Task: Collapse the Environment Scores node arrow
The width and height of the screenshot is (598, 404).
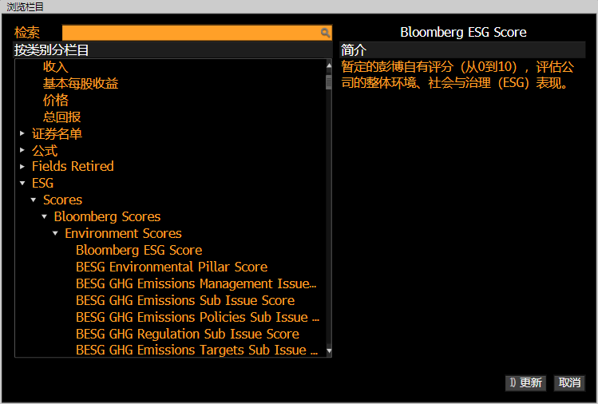Action: pyautogui.click(x=55, y=233)
